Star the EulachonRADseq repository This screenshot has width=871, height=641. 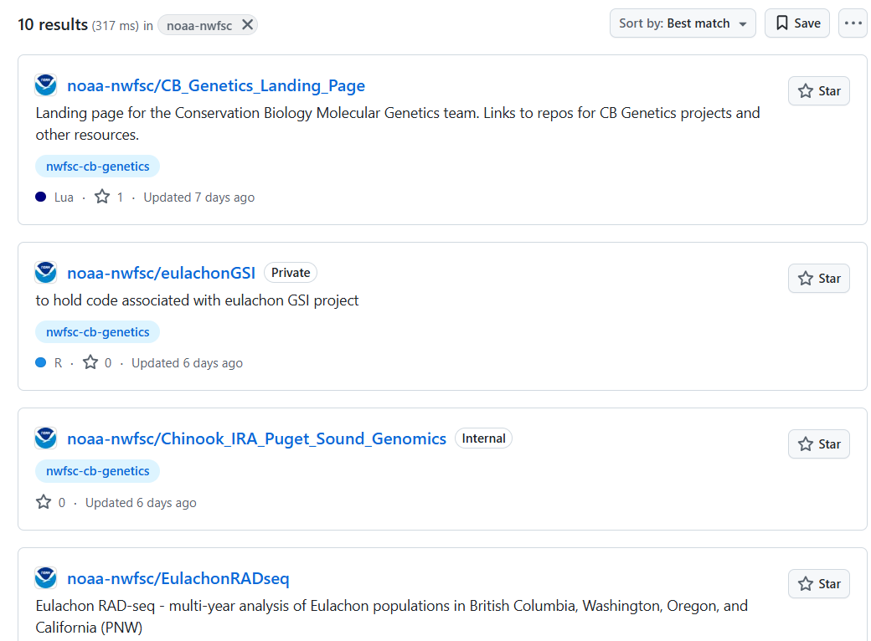(x=819, y=584)
